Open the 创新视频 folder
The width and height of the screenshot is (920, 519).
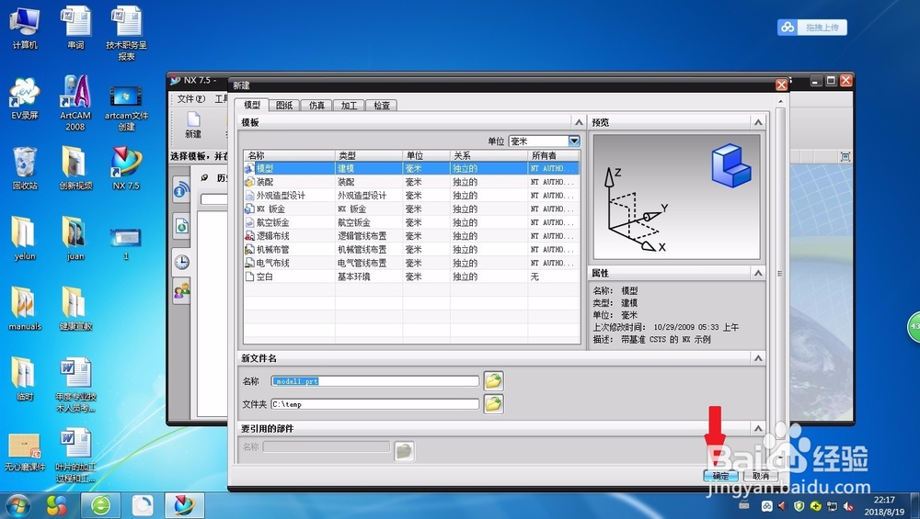pyautogui.click(x=75, y=167)
